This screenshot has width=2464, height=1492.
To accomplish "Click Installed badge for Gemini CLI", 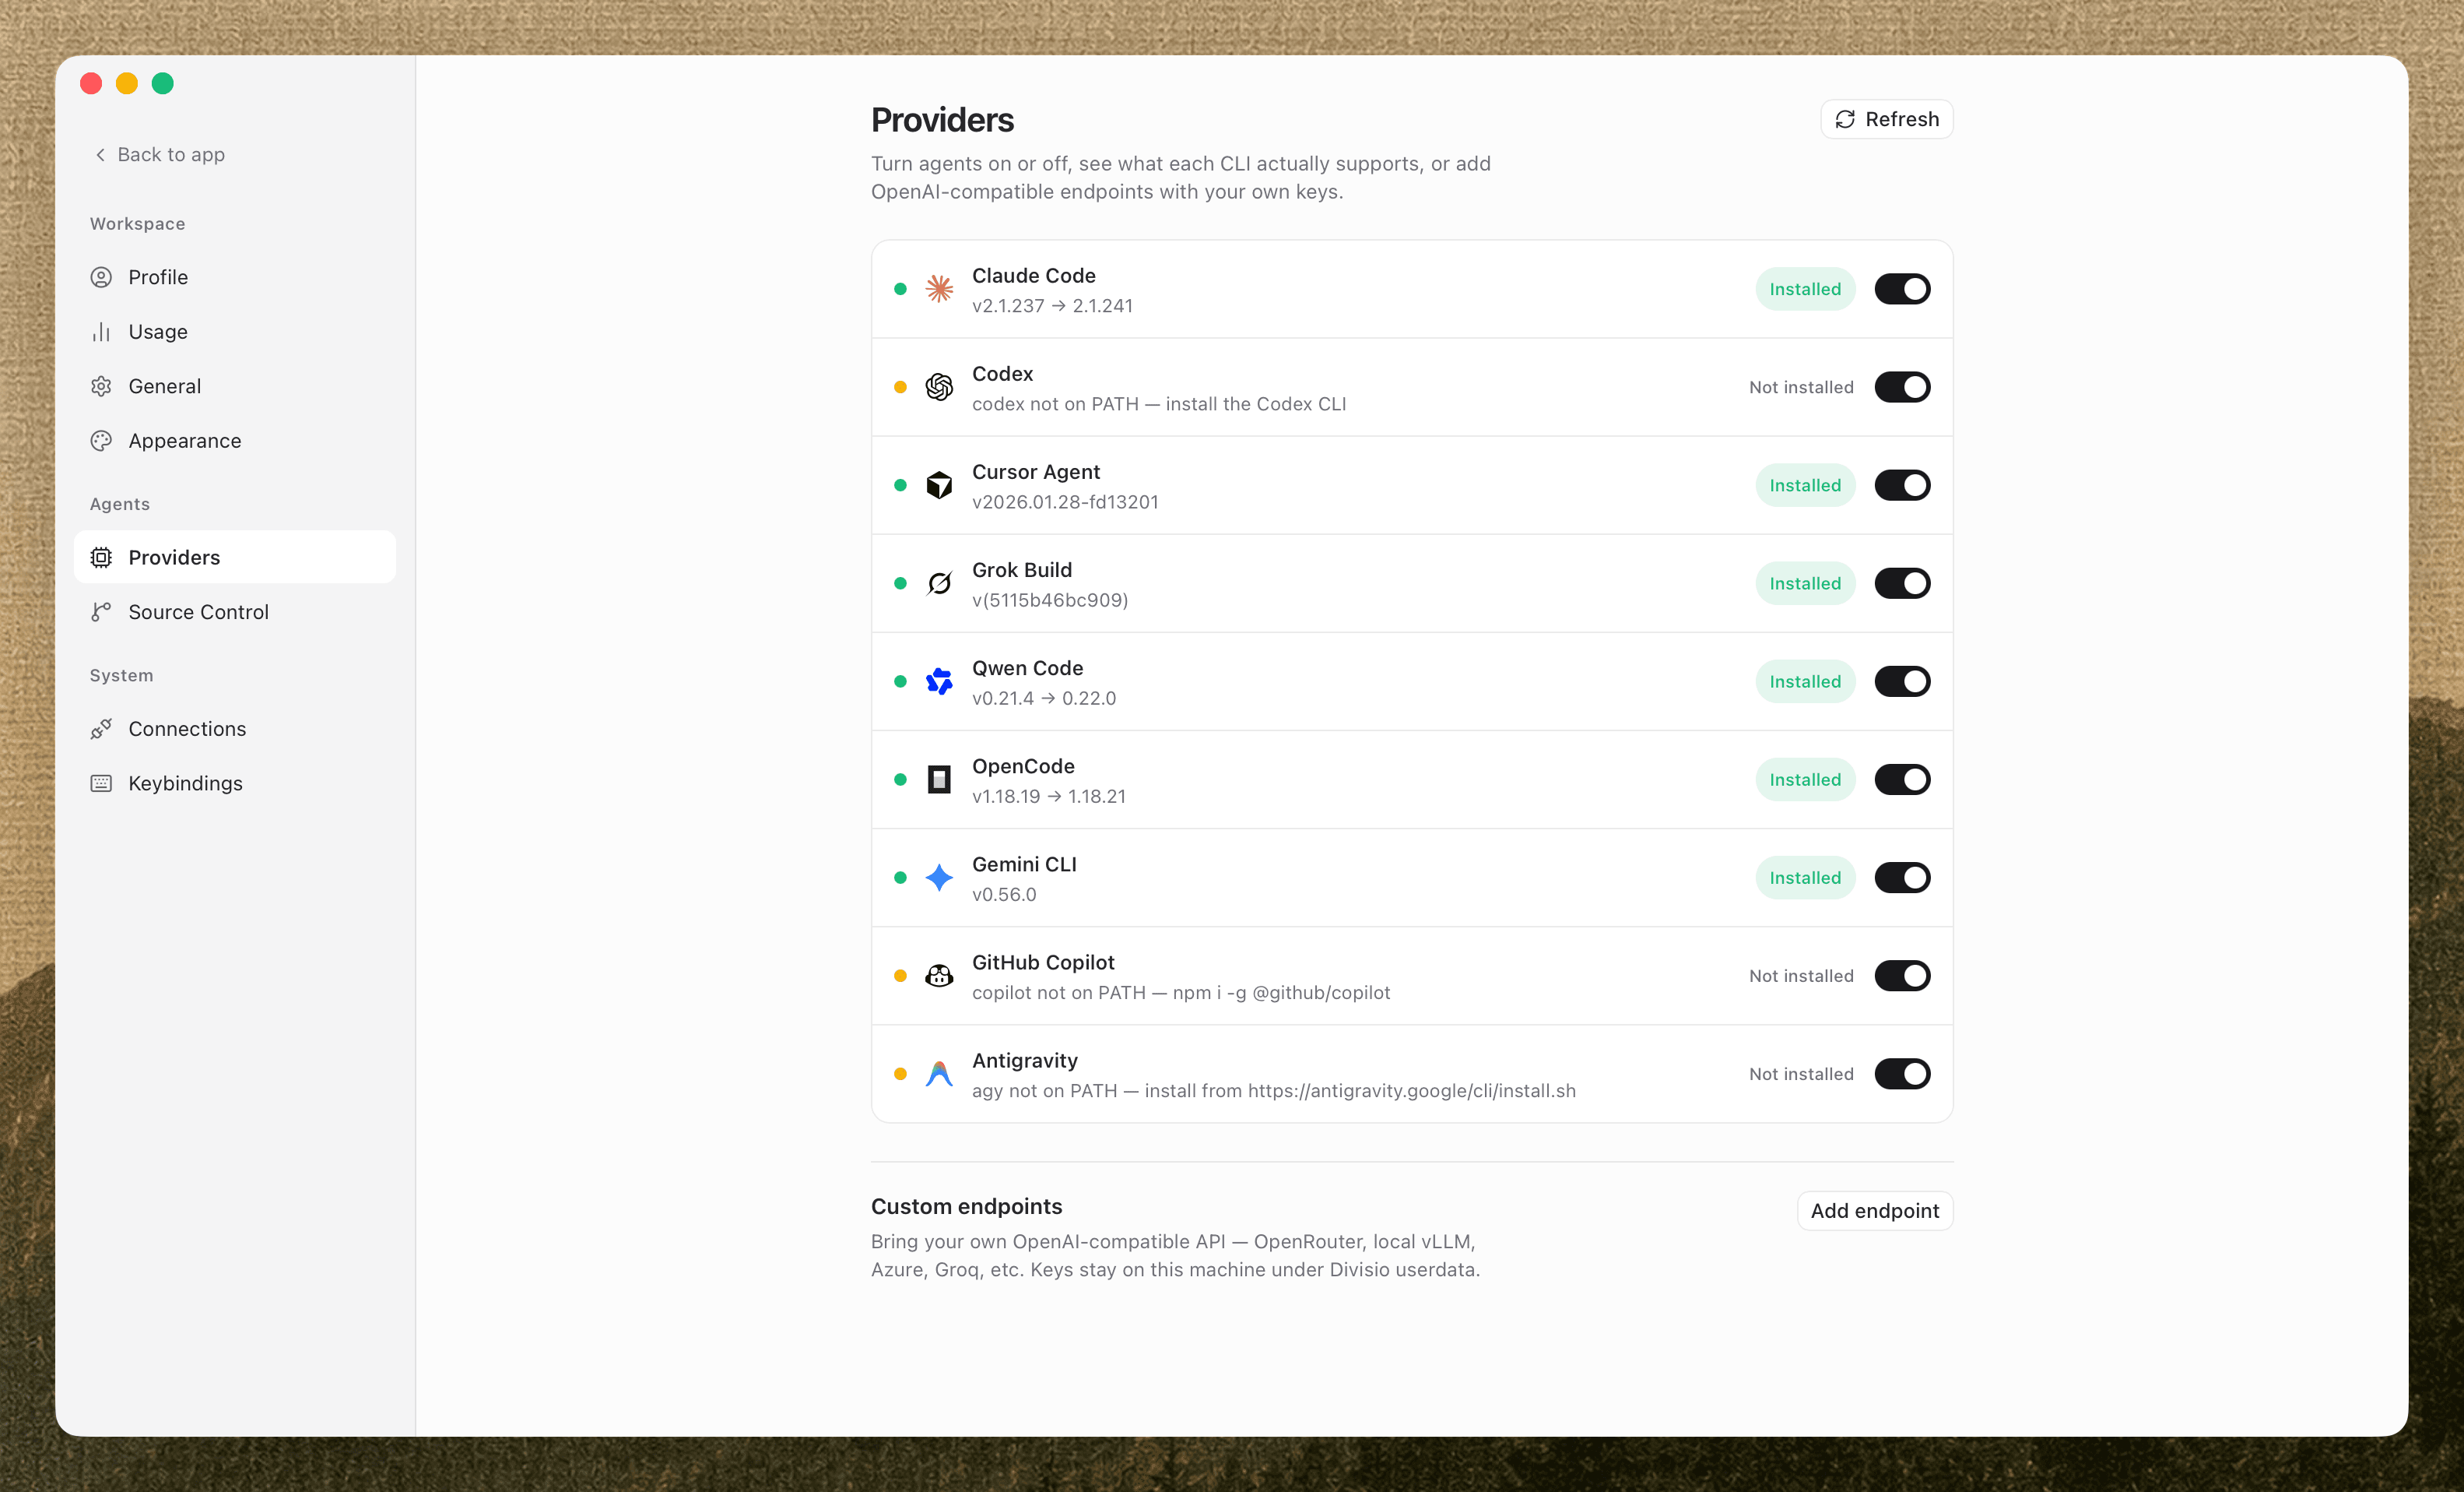I will [1805, 878].
